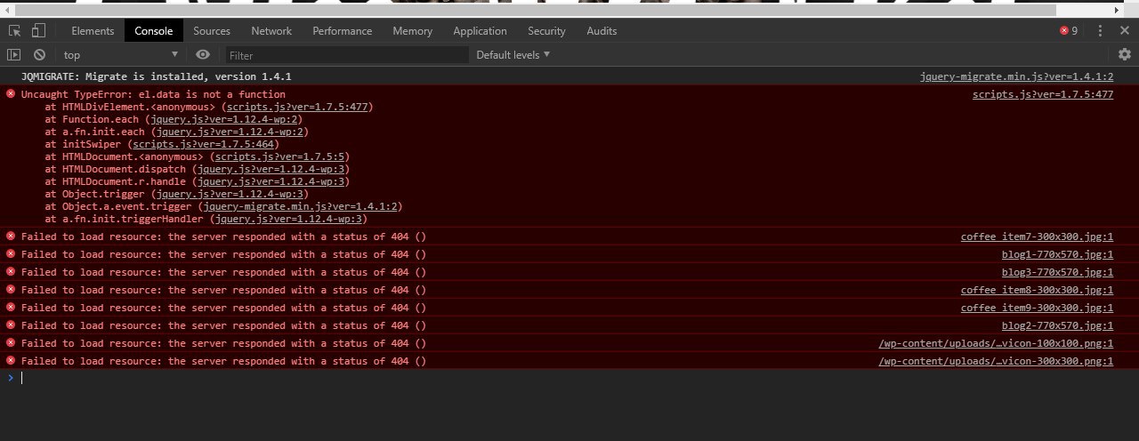The image size is (1139, 441).
Task: Open the Audits tab
Action: 602,31
